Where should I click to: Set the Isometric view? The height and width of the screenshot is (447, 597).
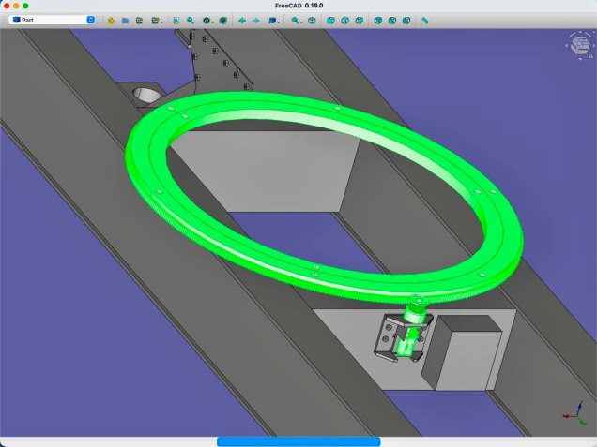[x=313, y=20]
